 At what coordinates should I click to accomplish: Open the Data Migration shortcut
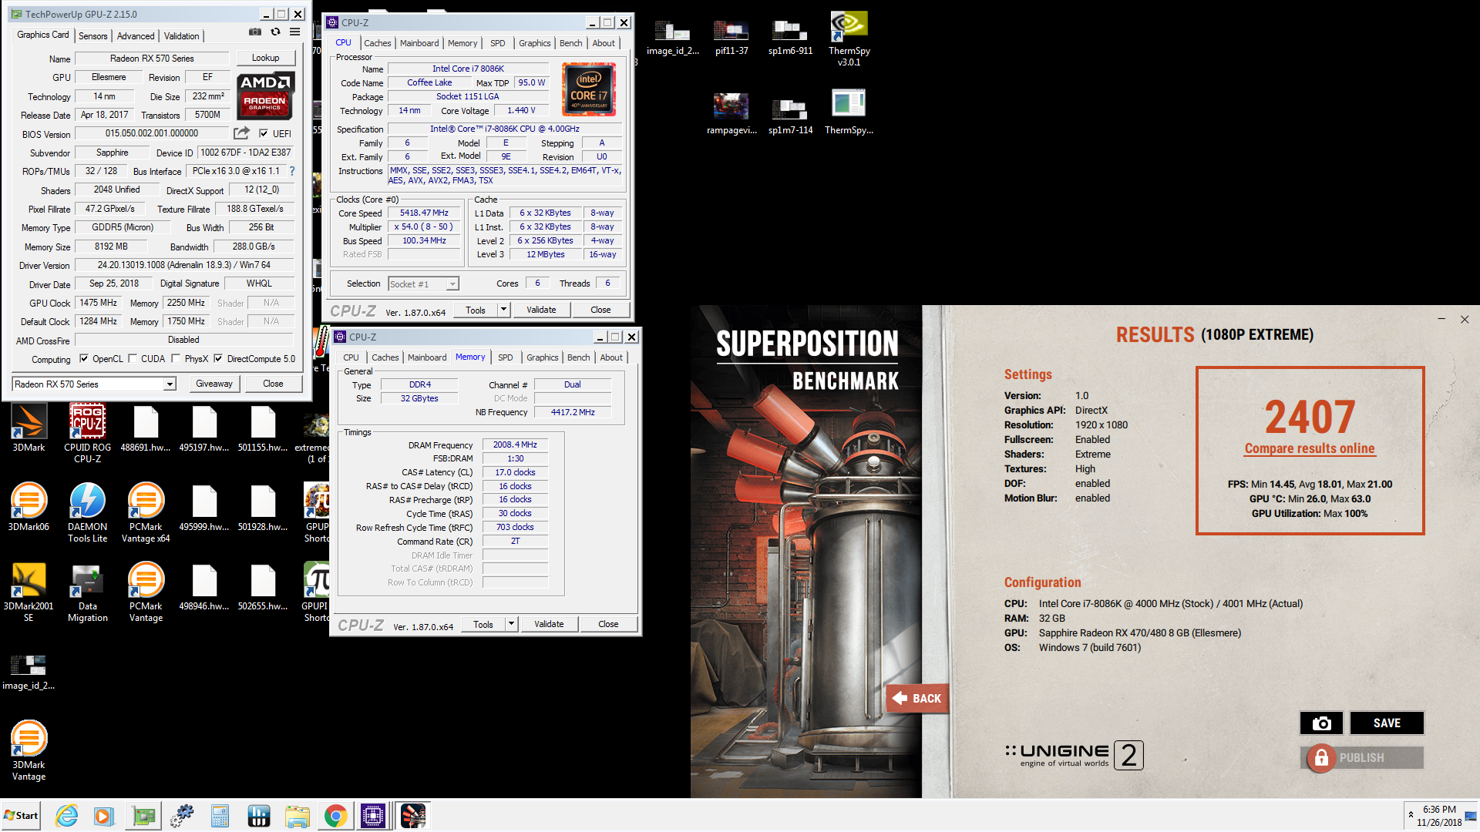tap(87, 592)
